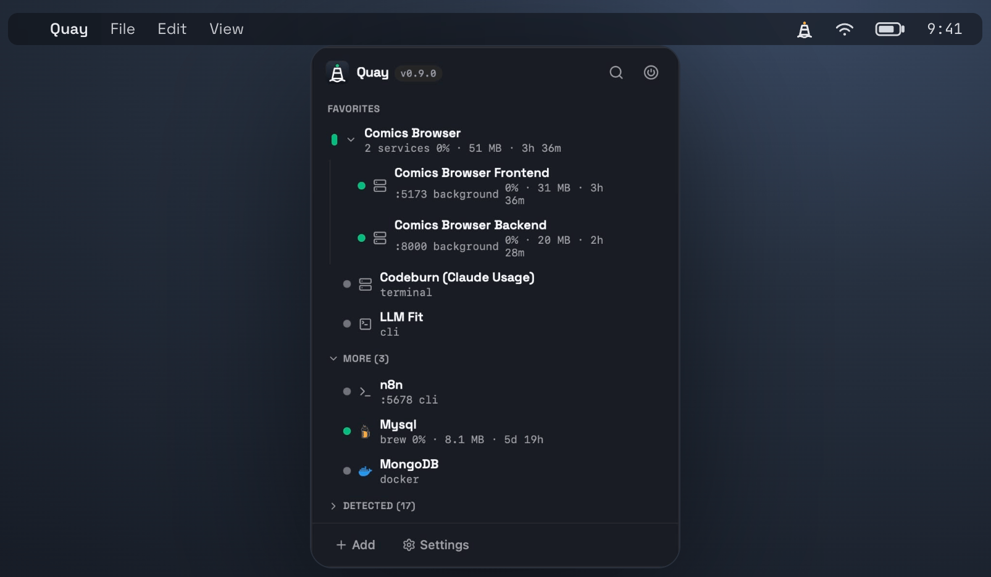Select the MongoDB title
The image size is (991, 577).
(409, 464)
